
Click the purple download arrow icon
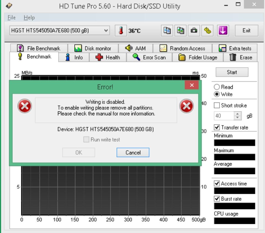pos(223,31)
